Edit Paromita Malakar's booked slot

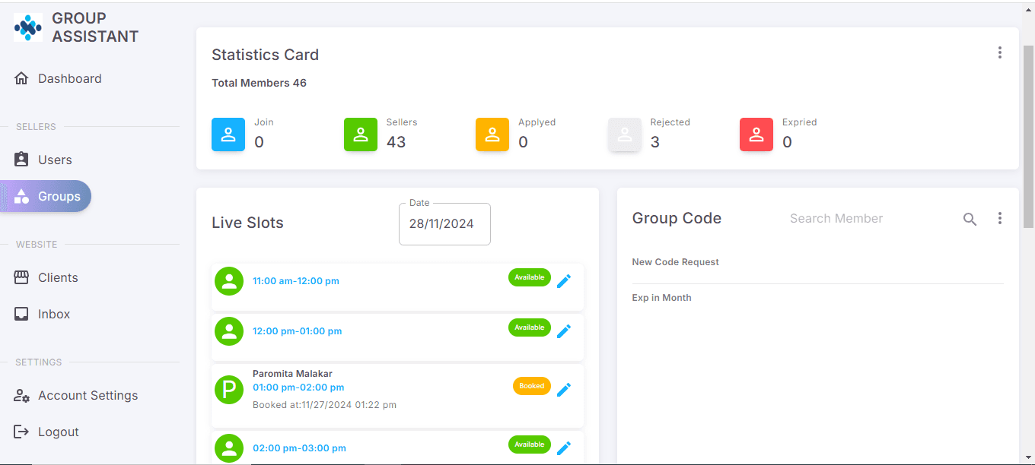(x=564, y=390)
